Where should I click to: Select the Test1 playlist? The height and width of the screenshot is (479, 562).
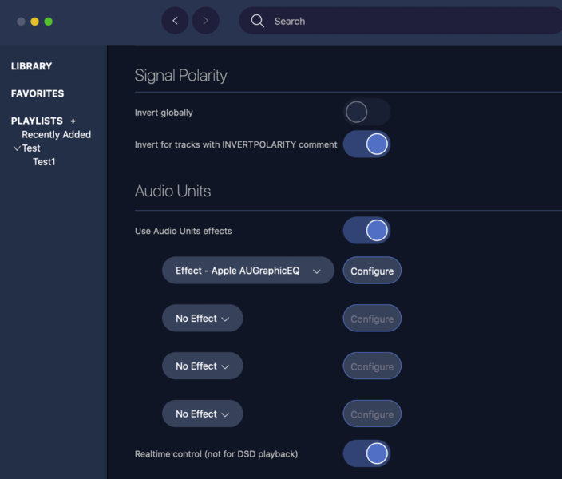44,162
